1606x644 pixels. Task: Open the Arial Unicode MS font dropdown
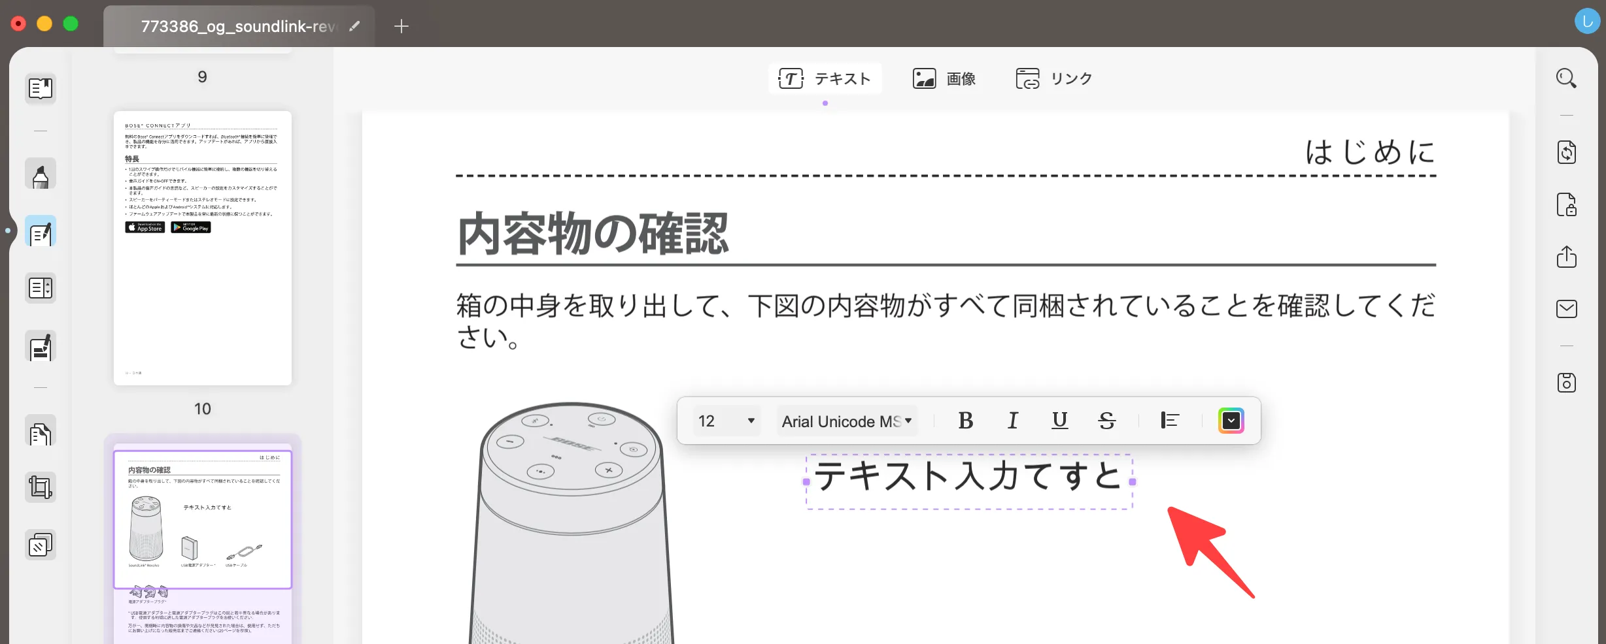[x=847, y=421]
